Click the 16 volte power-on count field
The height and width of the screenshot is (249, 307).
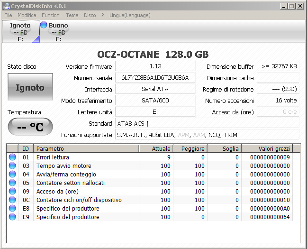(278, 101)
